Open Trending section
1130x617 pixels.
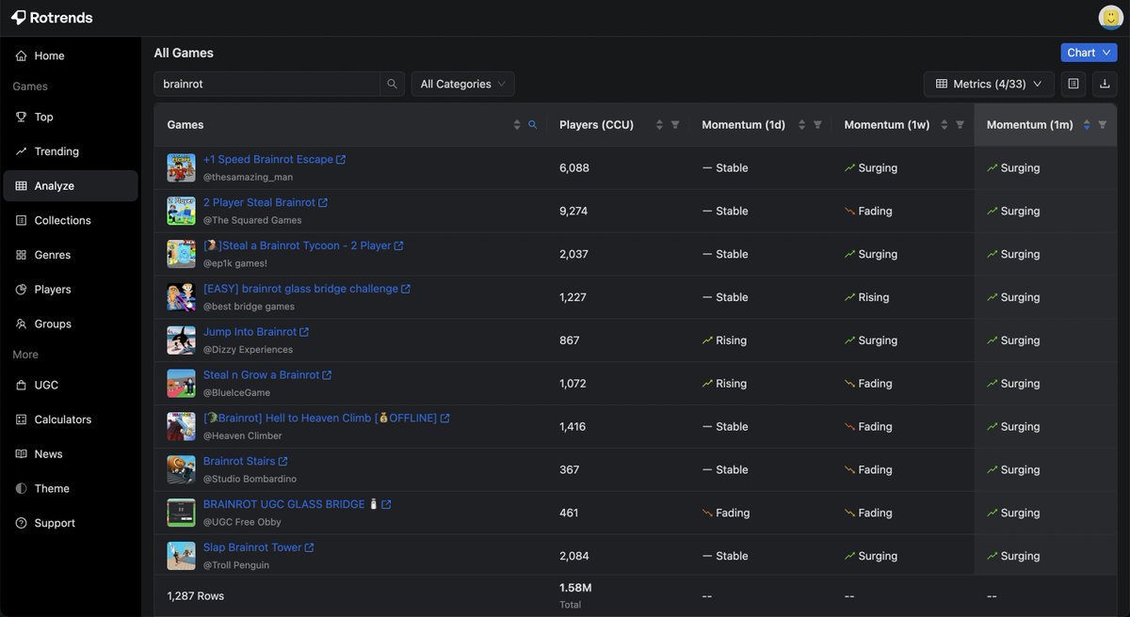(x=71, y=151)
